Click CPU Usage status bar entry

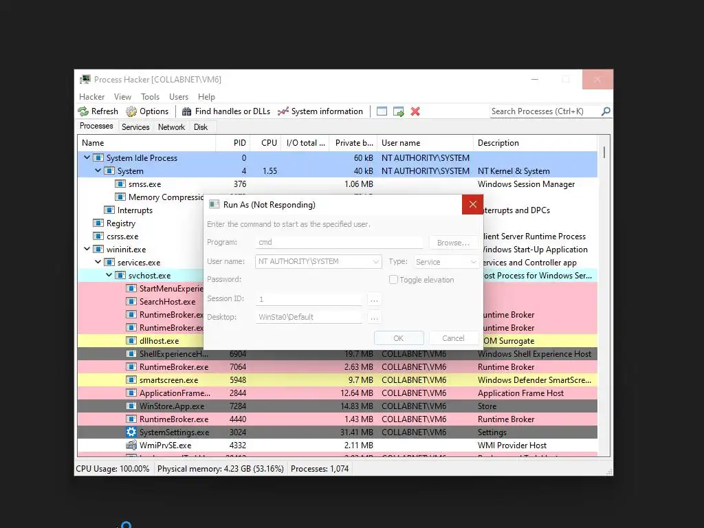[x=113, y=469]
